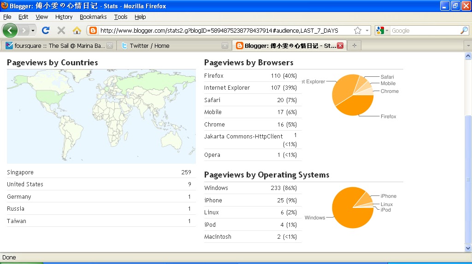This screenshot has width=472, height=264.
Task: Open the Help menu
Action: tap(140, 17)
